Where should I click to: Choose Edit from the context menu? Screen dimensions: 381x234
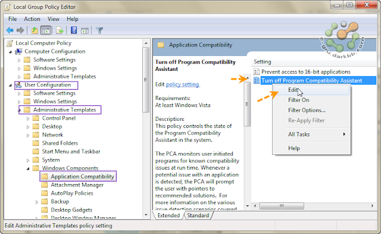311,90
